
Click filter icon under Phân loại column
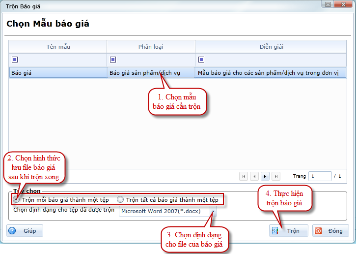click(x=113, y=60)
